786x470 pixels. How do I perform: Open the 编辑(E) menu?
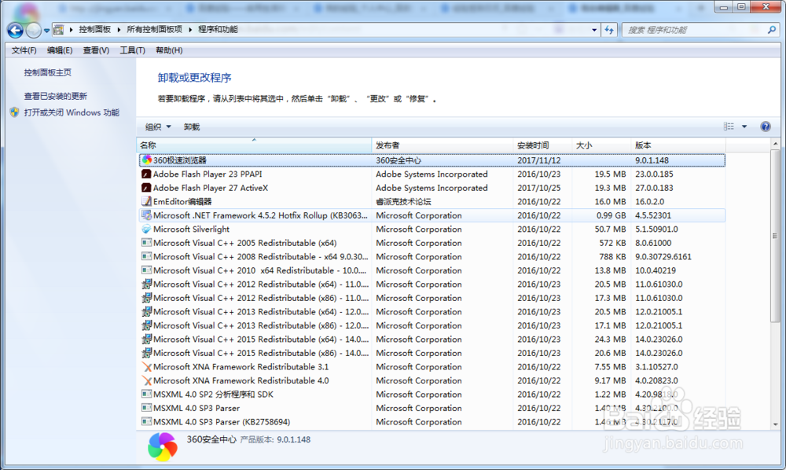coord(60,50)
